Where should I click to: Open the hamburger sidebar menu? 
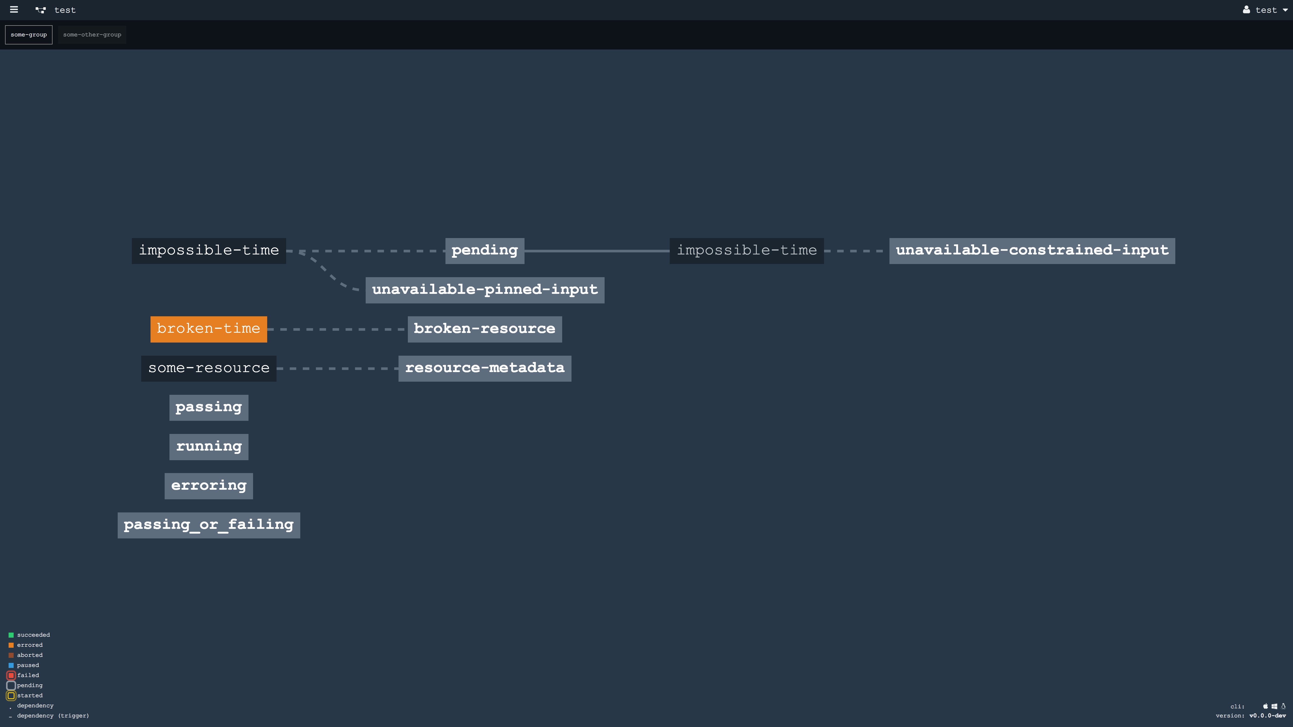pyautogui.click(x=14, y=10)
